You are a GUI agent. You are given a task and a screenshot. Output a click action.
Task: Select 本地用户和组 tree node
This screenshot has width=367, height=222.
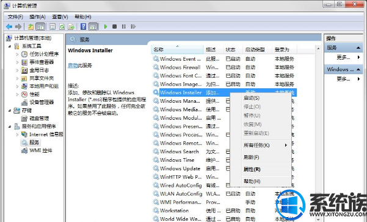coord(44,86)
